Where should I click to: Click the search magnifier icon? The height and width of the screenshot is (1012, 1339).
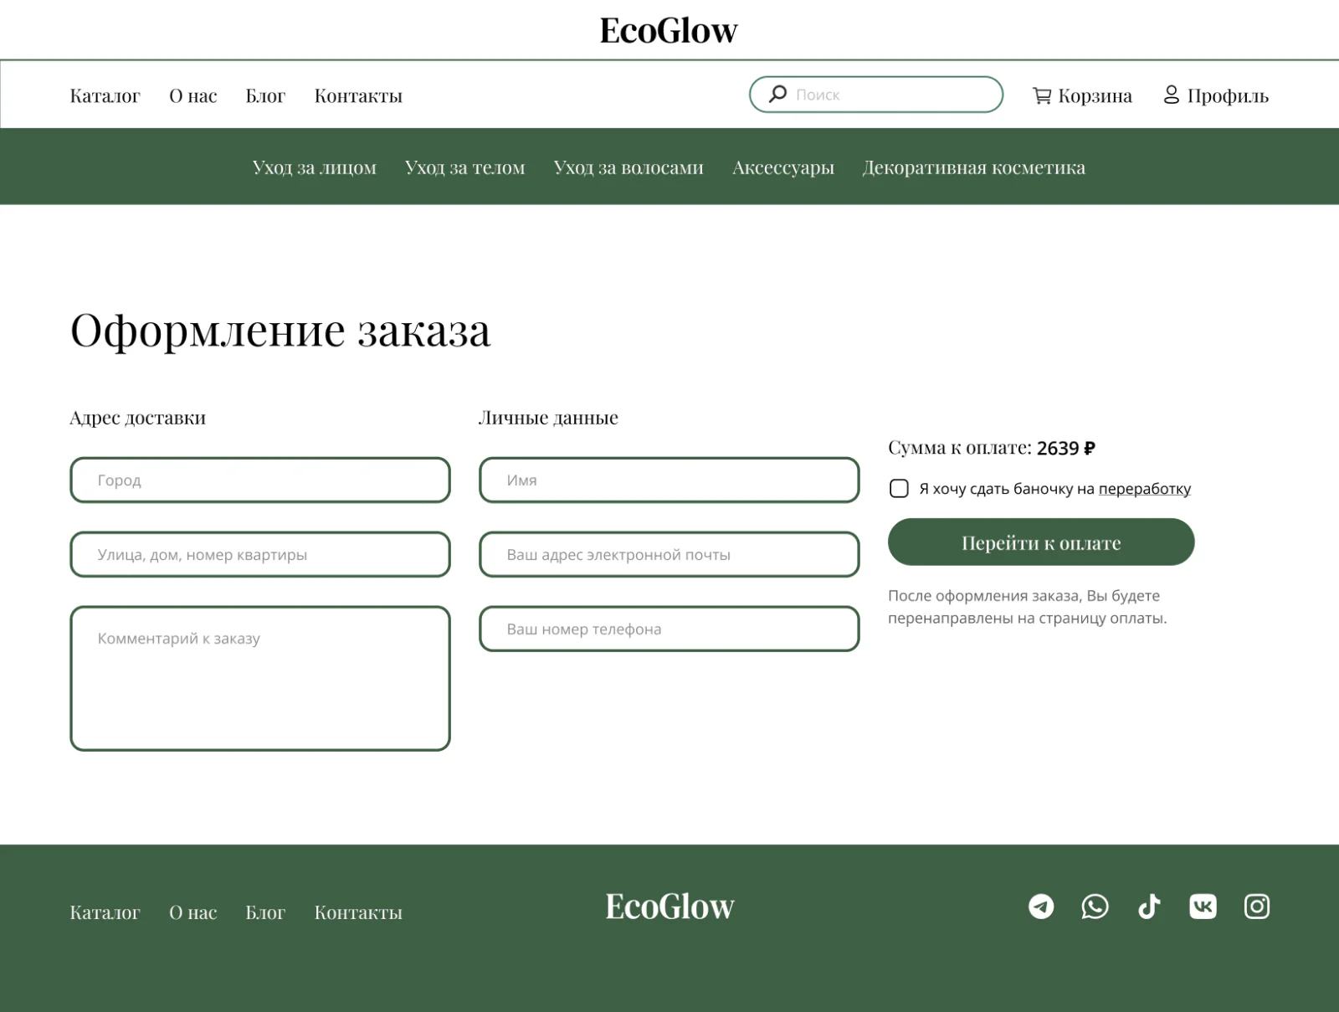pyautogui.click(x=777, y=94)
